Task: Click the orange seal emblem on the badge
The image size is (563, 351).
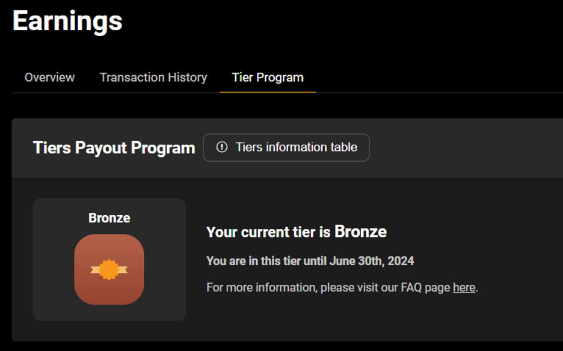Action: tap(109, 269)
